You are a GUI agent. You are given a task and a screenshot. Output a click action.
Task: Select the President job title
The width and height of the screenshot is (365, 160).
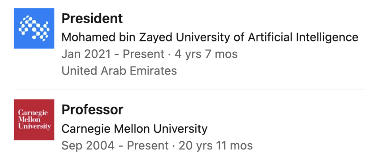[92, 19]
